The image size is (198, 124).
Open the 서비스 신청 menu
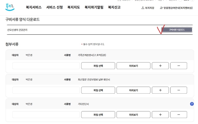click(x=54, y=7)
